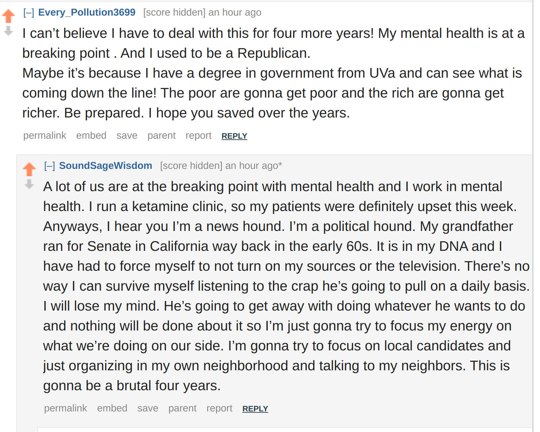
Task: Open permalink of Every_Pollution3699's comment
Action: [x=45, y=135]
